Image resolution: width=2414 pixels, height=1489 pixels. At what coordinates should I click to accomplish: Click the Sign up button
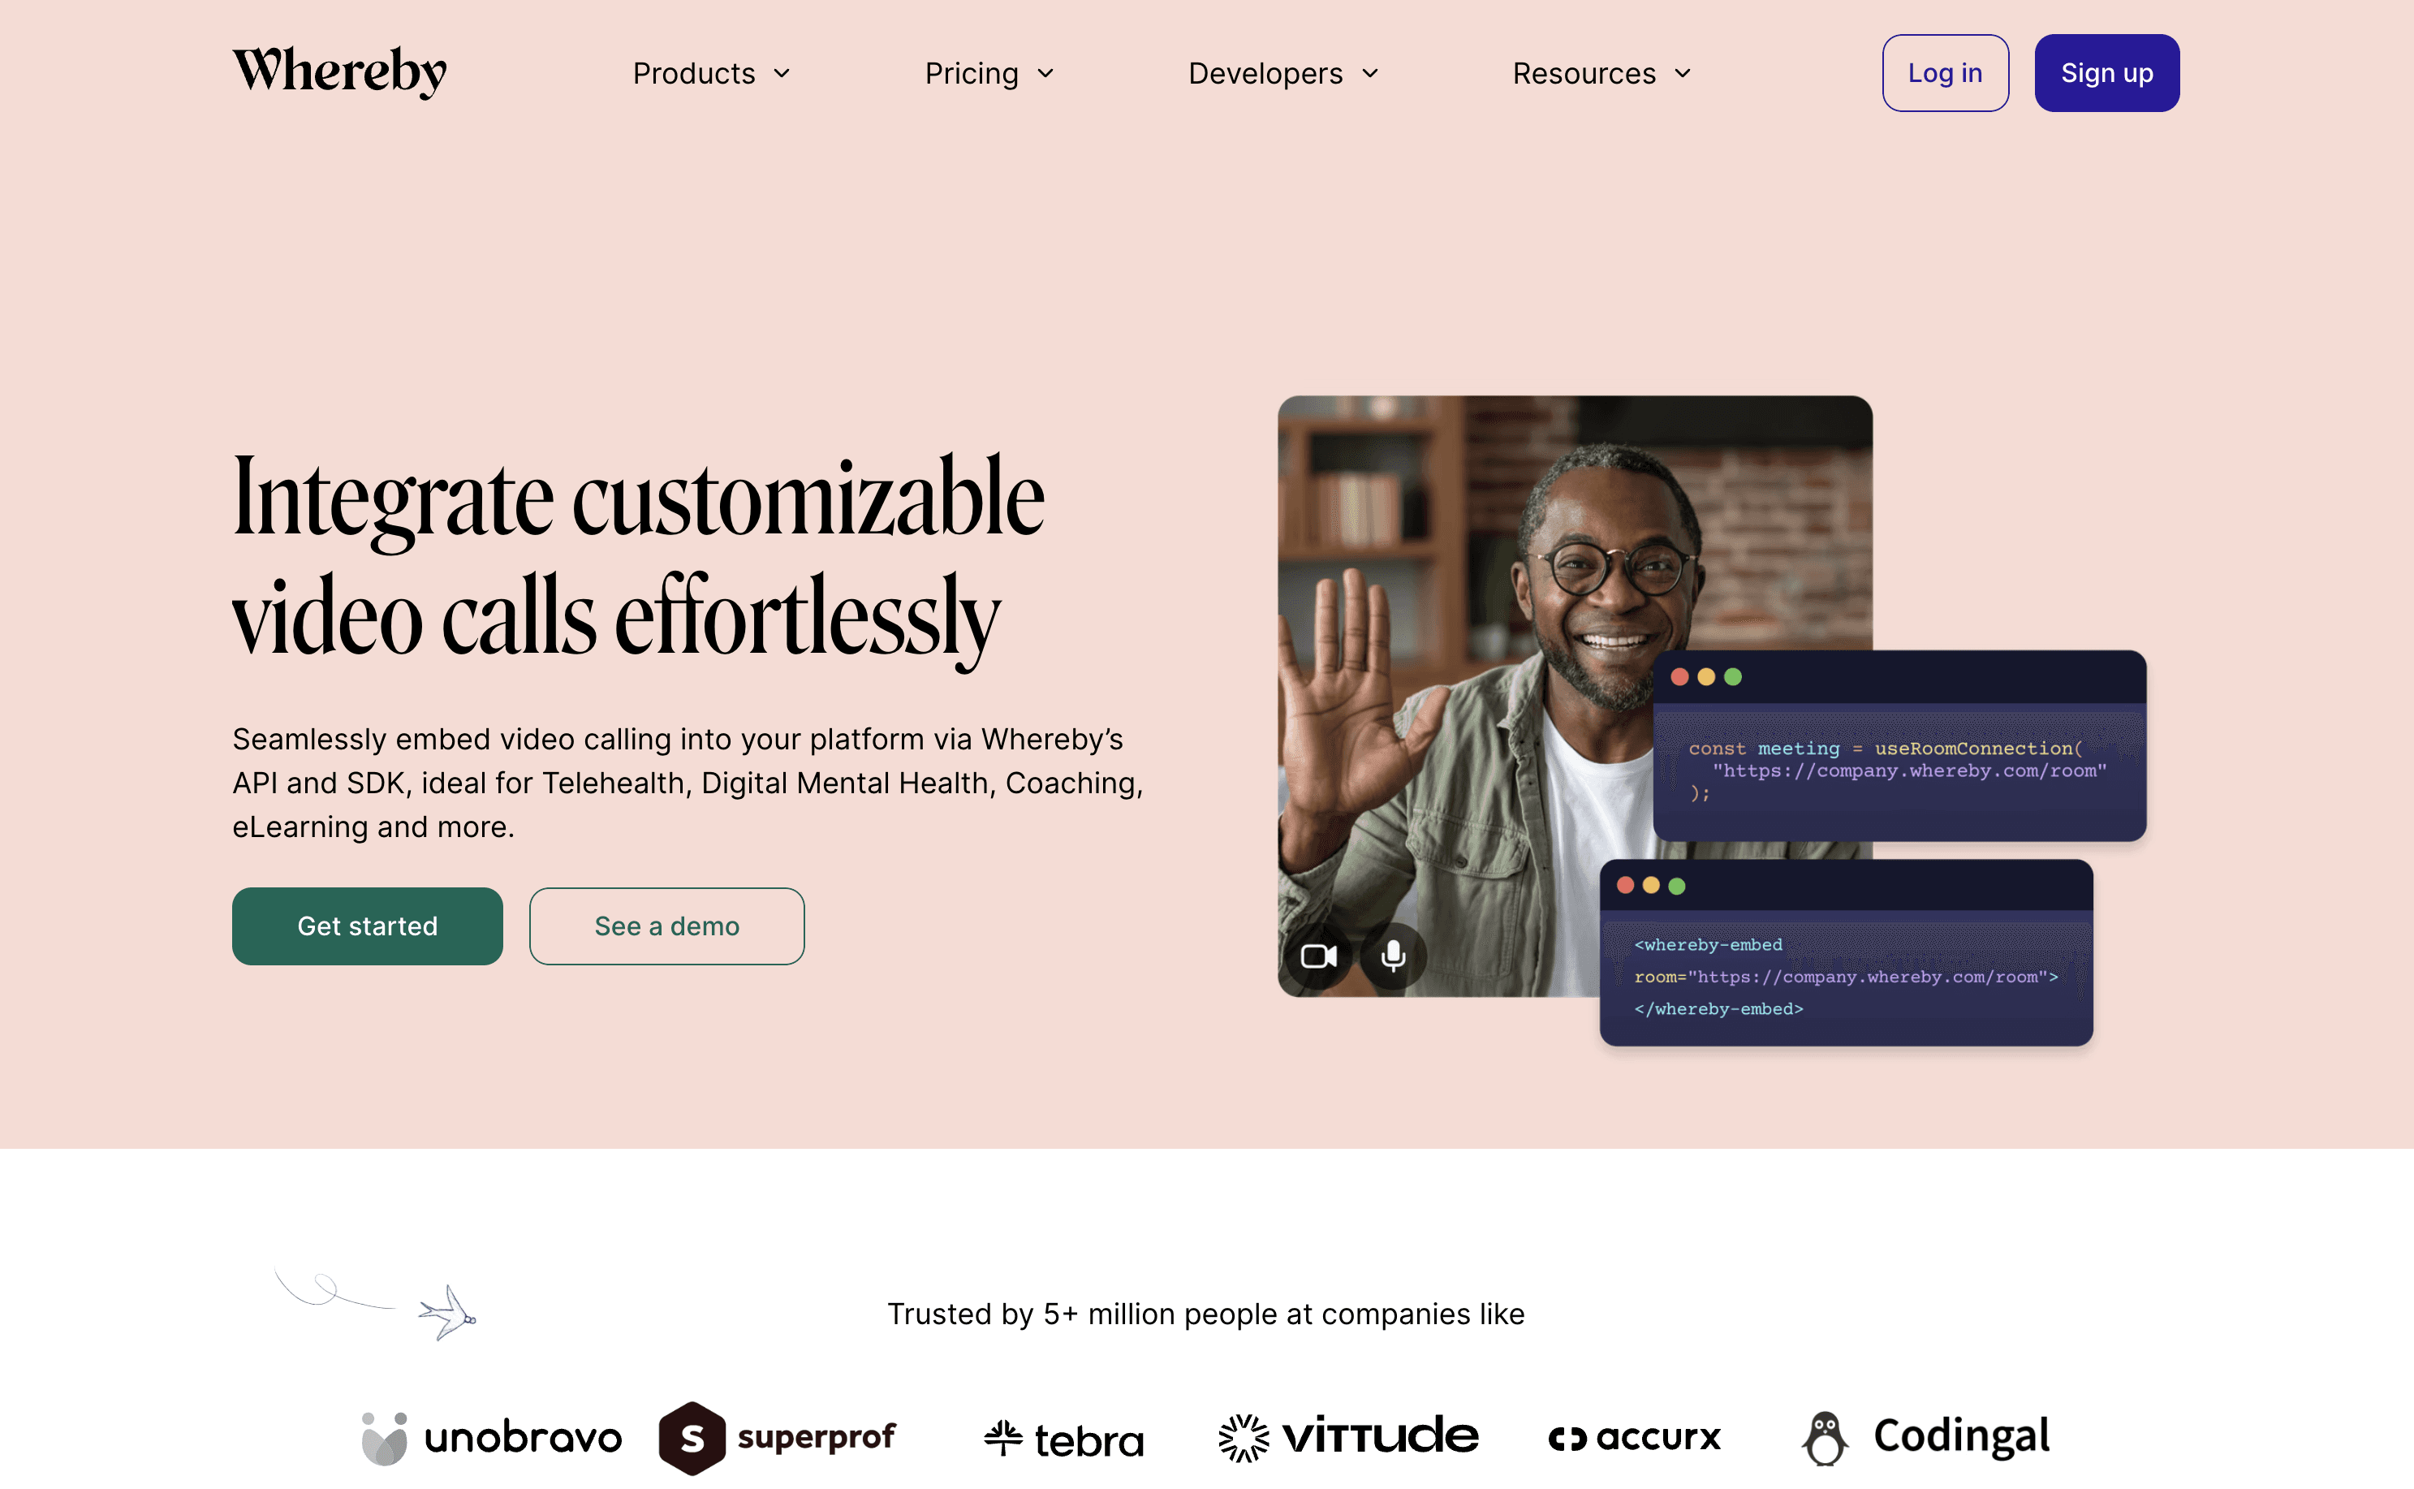click(x=2107, y=73)
